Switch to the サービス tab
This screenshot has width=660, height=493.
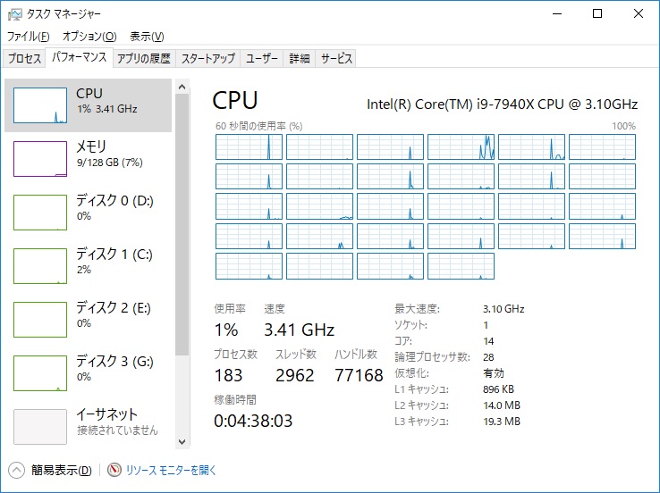pos(336,59)
